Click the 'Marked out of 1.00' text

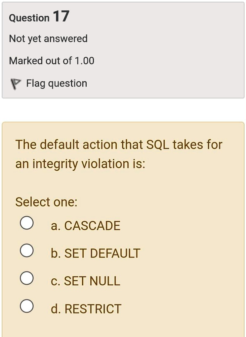[52, 61]
